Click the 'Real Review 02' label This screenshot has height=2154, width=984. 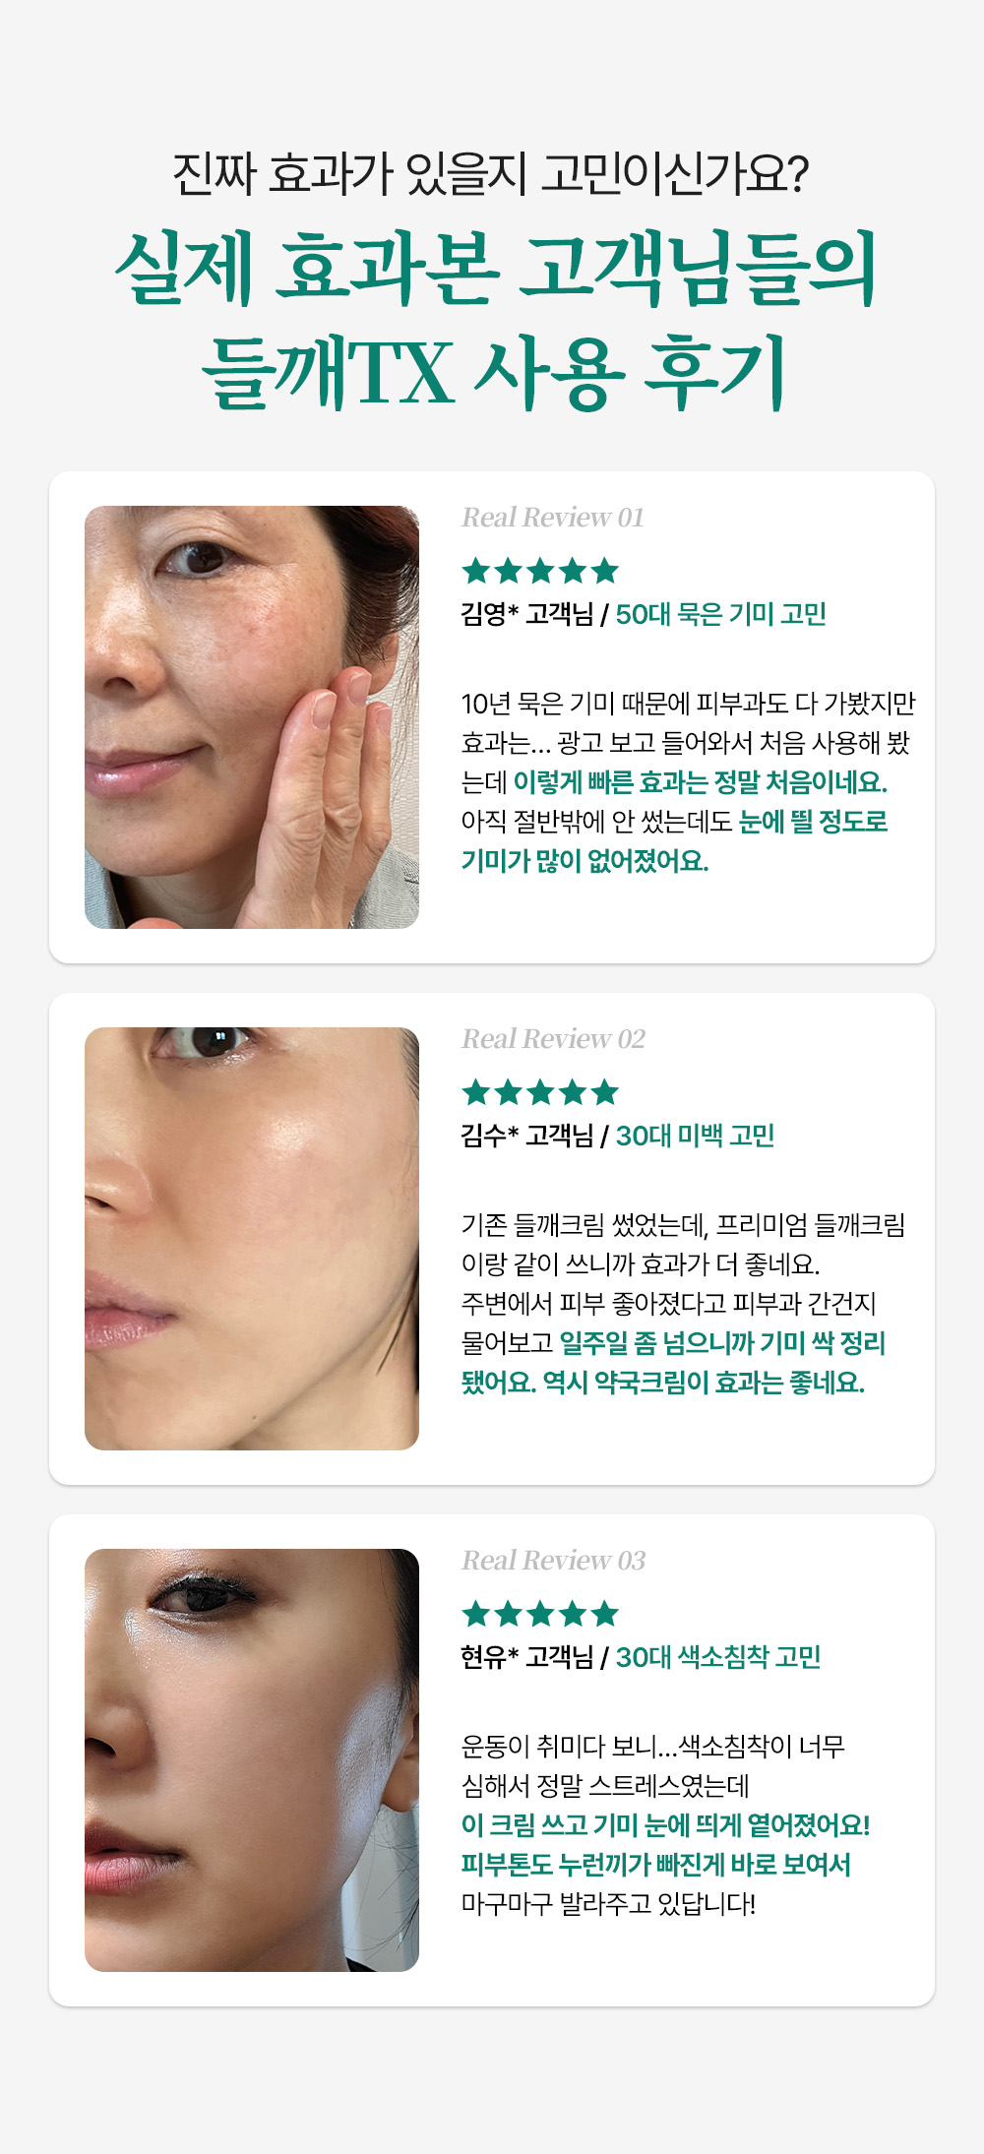point(553,1039)
